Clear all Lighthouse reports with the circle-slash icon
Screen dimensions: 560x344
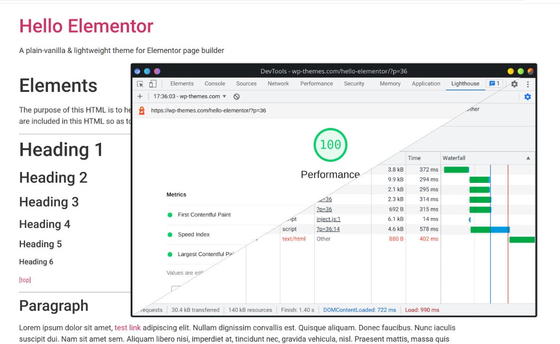(236, 97)
